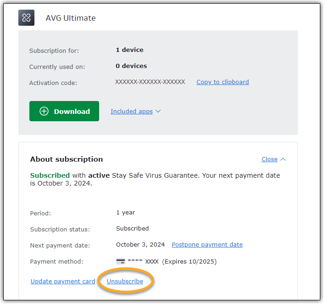Screen dimensions: 324x304
Task: Click the AVG Ultimate product icon
Action: pyautogui.click(x=26, y=17)
